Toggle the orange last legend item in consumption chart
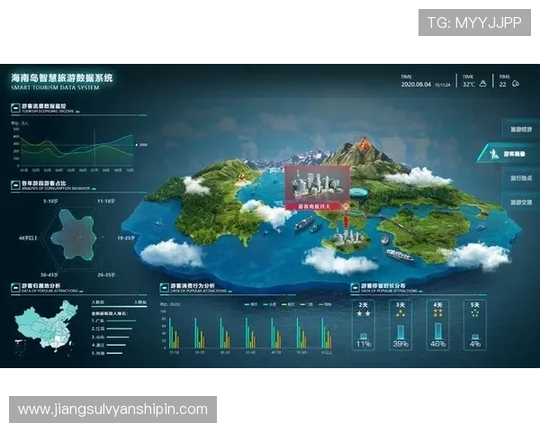This screenshot has width=540, height=432. pyautogui.click(x=325, y=304)
